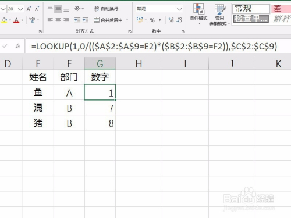Click the fx insert function icon
The image size is (291, 218).
point(18,46)
